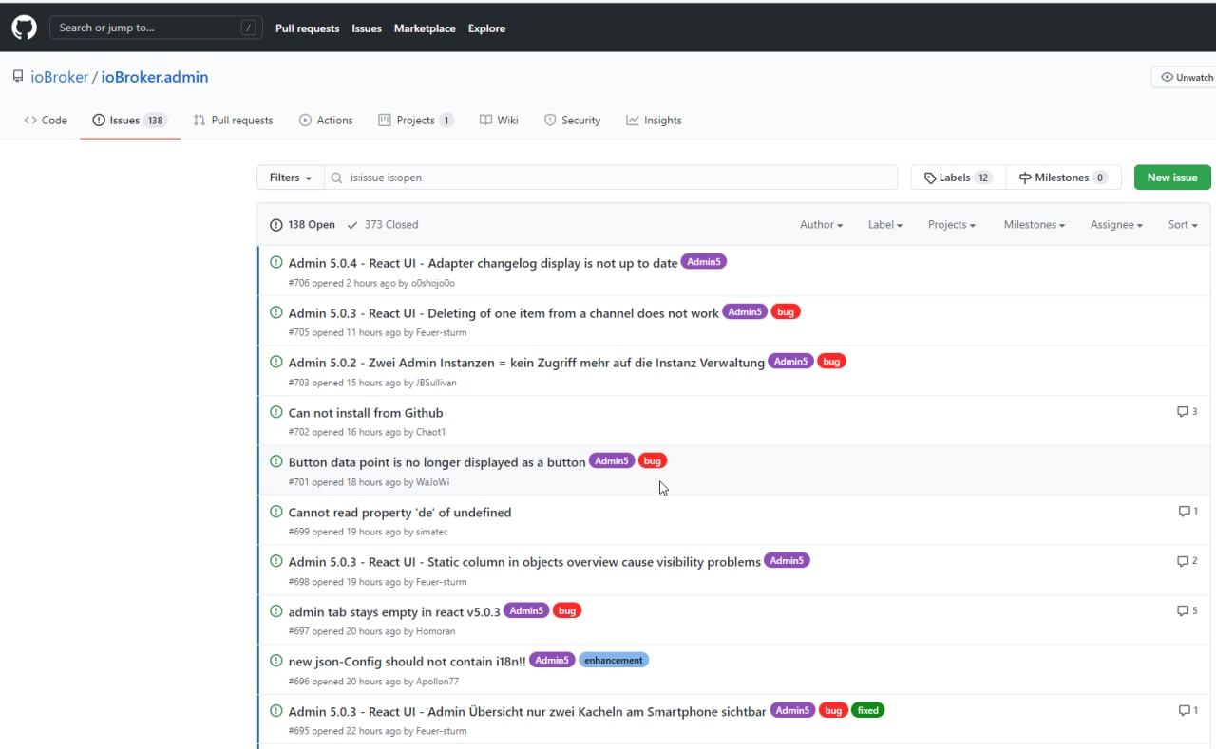Switch to the repository Pull requests tab
Image resolution: width=1216 pixels, height=749 pixels.
click(x=233, y=121)
